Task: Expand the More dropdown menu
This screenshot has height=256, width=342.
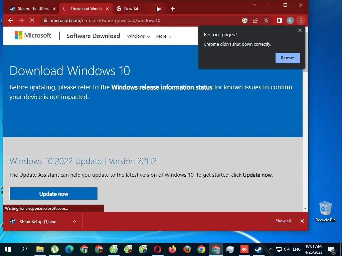Action: click(x=164, y=36)
